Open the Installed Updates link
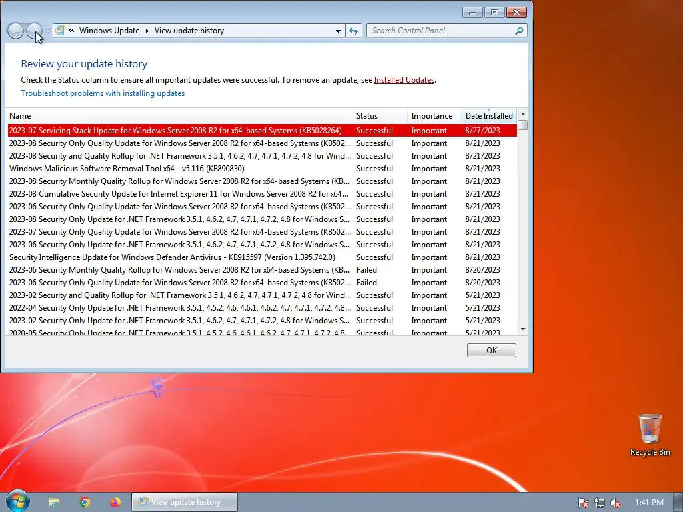683x512 pixels. coord(404,80)
